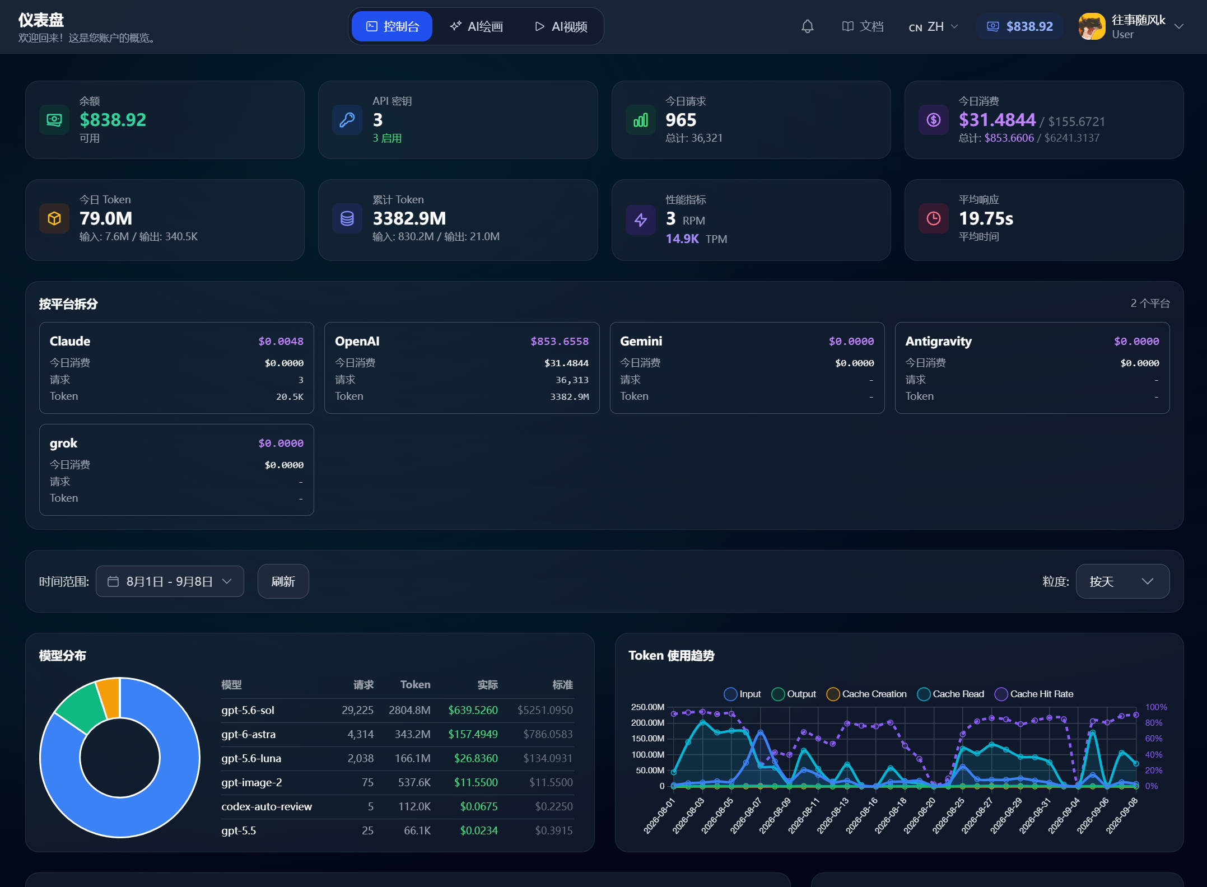Click the gpt-image-2 model row

pos(397,782)
